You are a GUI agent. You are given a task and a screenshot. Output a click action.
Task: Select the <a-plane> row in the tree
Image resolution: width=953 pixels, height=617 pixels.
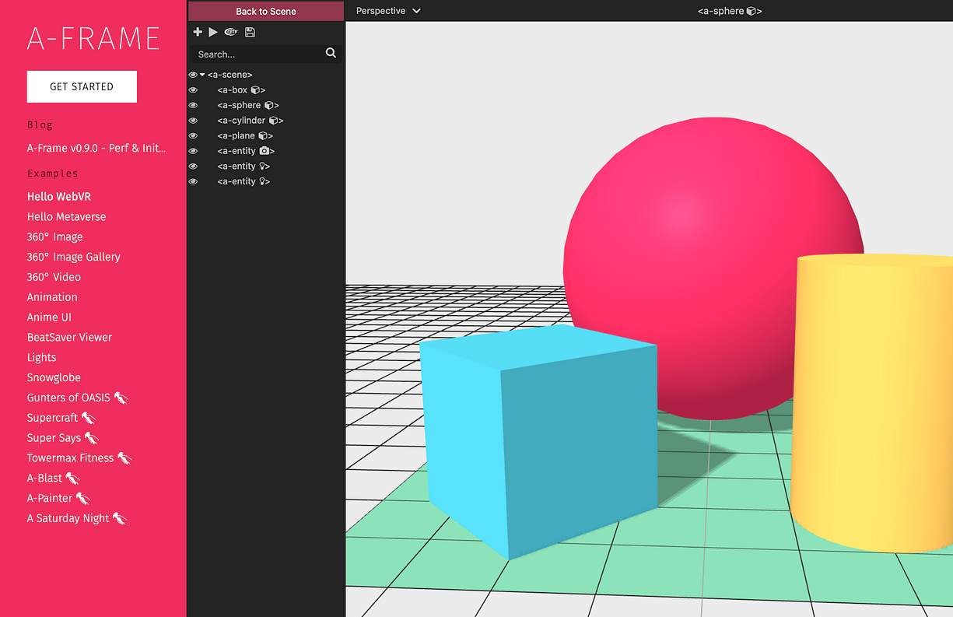266,135
